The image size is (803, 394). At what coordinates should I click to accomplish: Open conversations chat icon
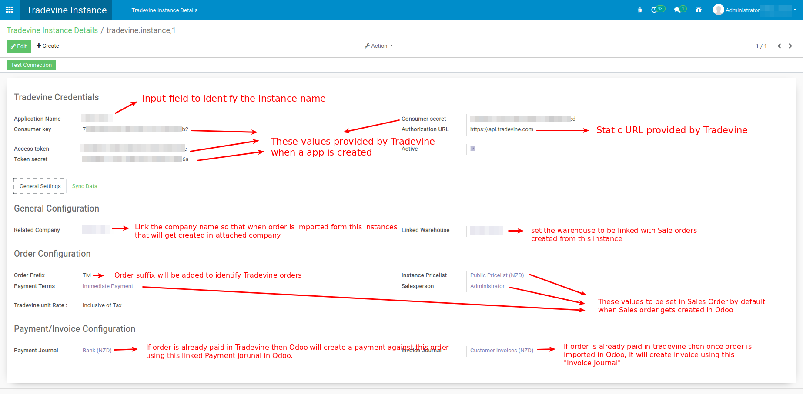click(x=680, y=10)
